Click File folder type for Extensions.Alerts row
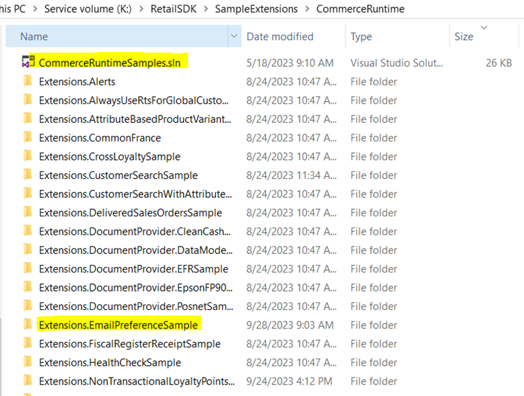 [374, 81]
